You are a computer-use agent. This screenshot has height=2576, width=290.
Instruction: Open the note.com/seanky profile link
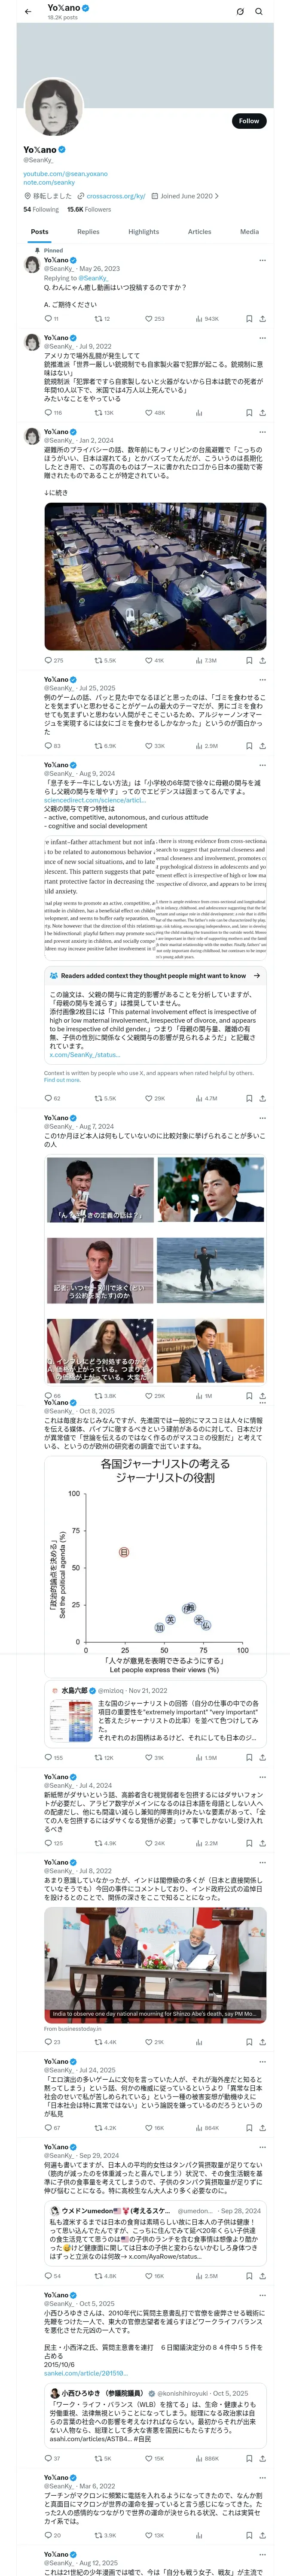(x=49, y=182)
